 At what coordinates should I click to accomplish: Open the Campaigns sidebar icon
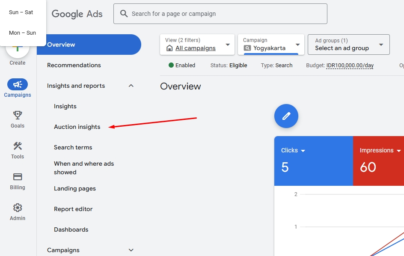tap(17, 84)
